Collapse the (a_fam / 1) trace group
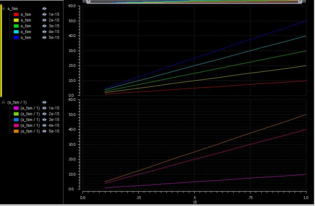This screenshot has width=315, height=206. coord(4,102)
